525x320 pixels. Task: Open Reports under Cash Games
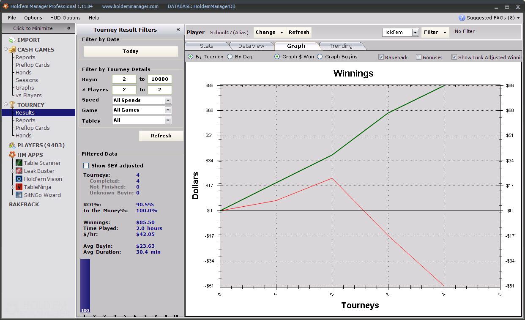click(25, 57)
